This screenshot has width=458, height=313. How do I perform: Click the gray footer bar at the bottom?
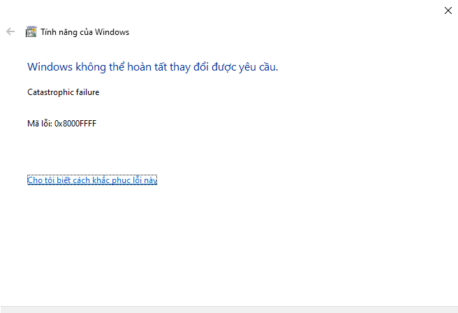229,310
